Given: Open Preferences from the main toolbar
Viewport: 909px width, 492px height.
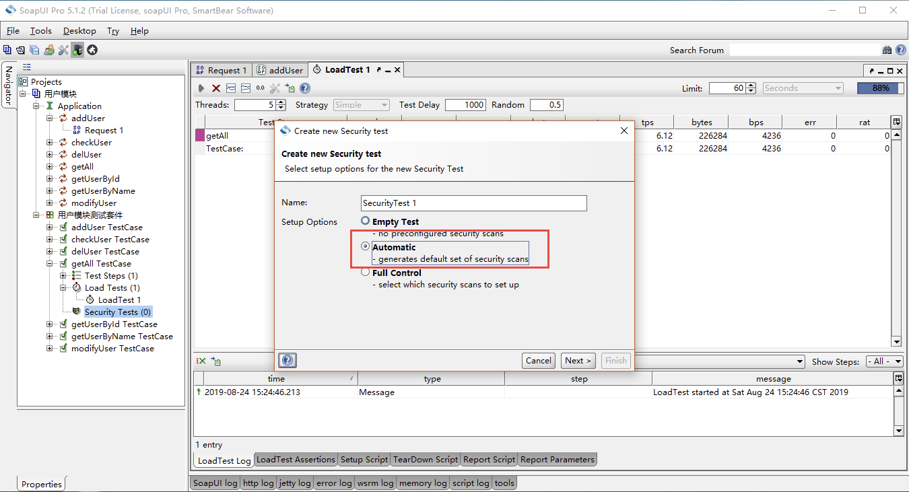Looking at the screenshot, I should point(63,50).
